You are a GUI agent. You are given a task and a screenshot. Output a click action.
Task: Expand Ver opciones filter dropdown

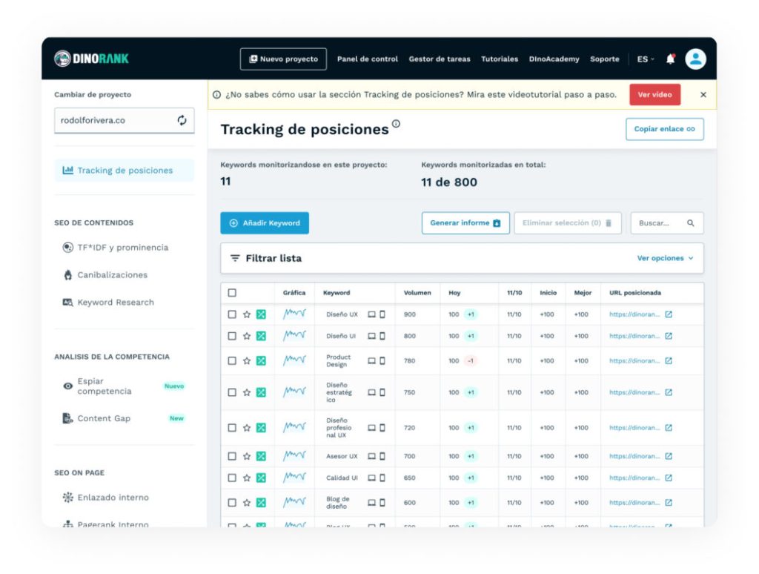pyautogui.click(x=665, y=258)
